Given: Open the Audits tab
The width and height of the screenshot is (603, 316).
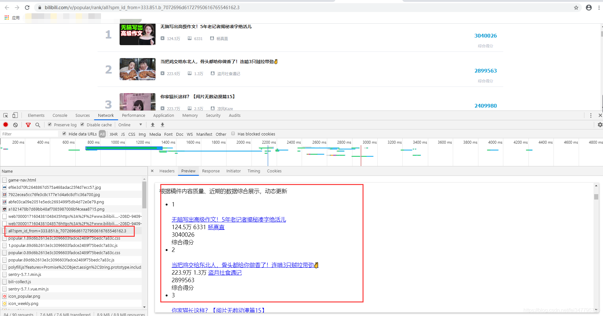Looking at the screenshot, I should tap(235, 116).
